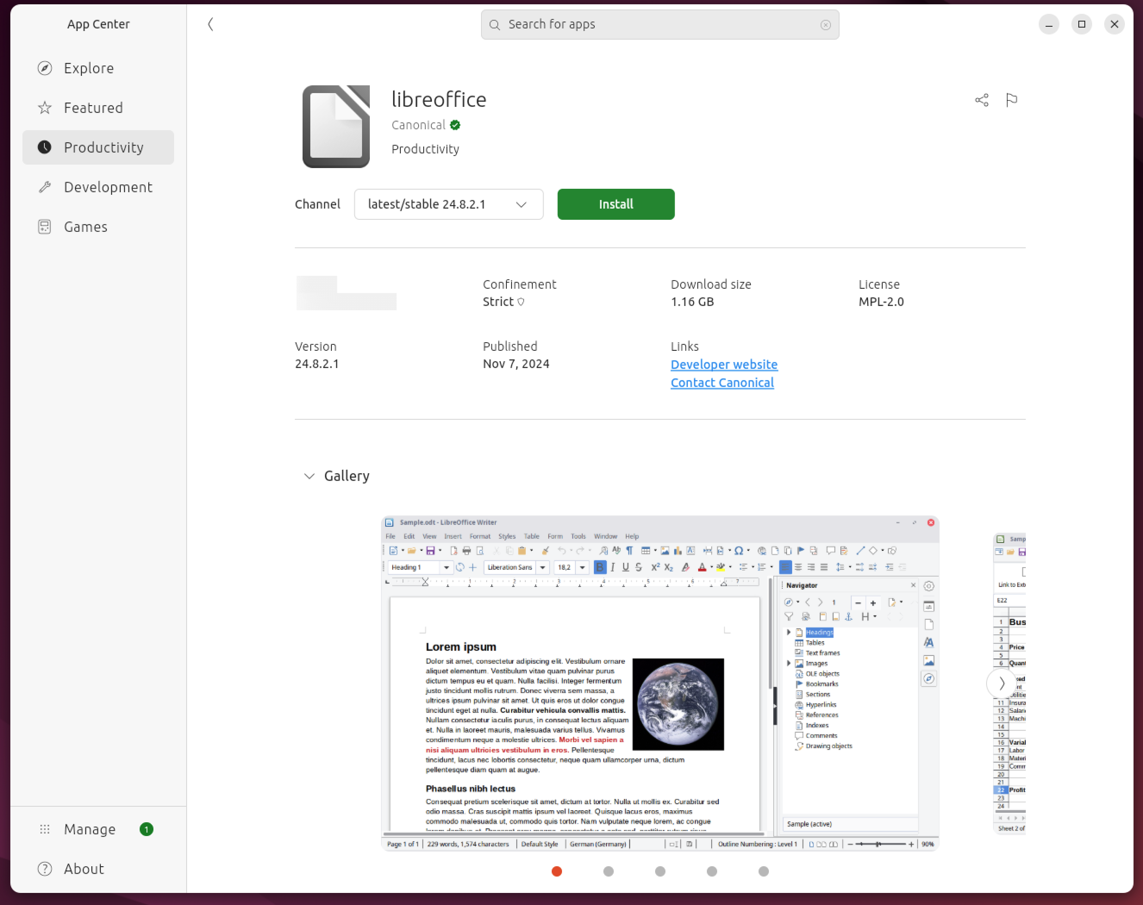Image resolution: width=1143 pixels, height=905 pixels.
Task: Clear the search field with x icon
Action: click(x=825, y=25)
